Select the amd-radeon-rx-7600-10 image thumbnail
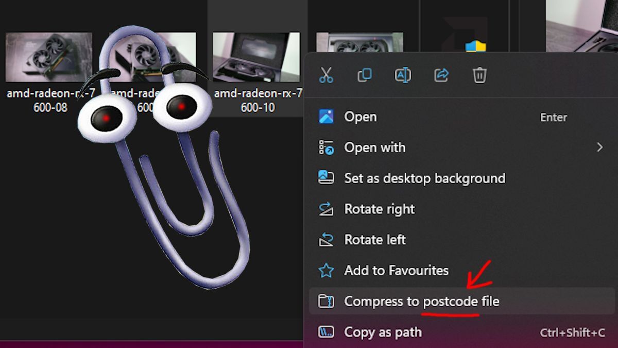 [256, 57]
